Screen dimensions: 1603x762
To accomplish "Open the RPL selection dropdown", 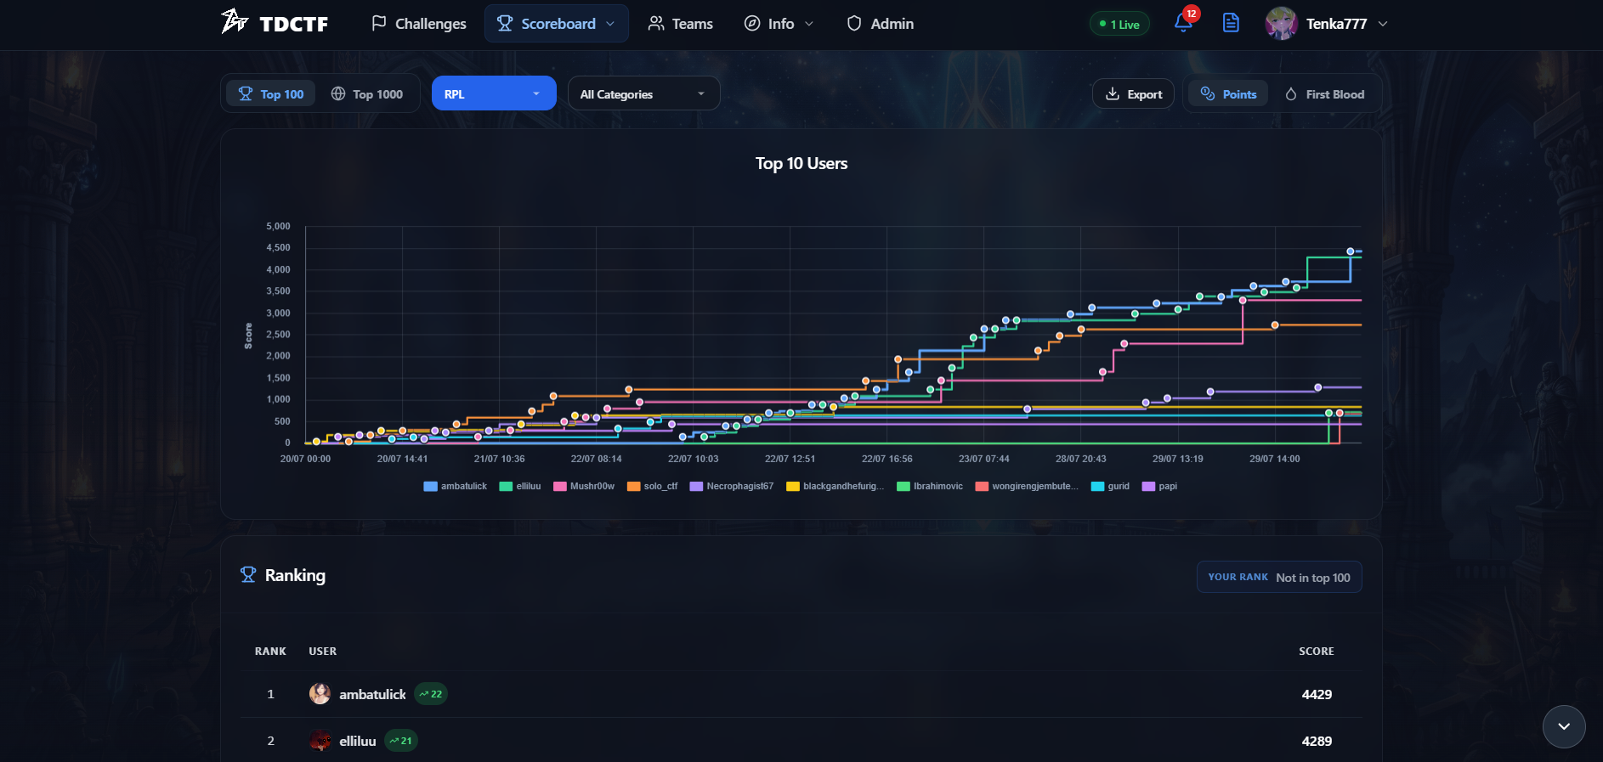I will tap(494, 93).
